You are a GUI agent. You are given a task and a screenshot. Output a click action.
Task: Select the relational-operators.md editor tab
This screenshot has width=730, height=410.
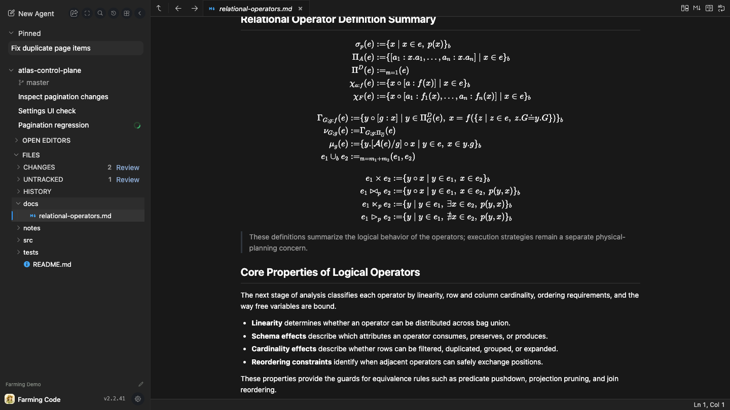pos(255,9)
